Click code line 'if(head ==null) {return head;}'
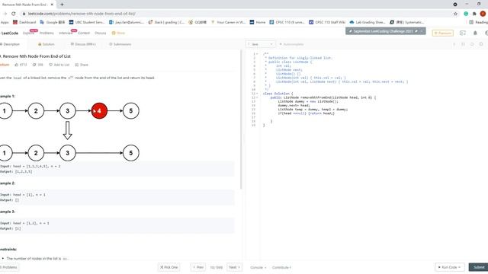The image size is (488, 274). (307, 113)
